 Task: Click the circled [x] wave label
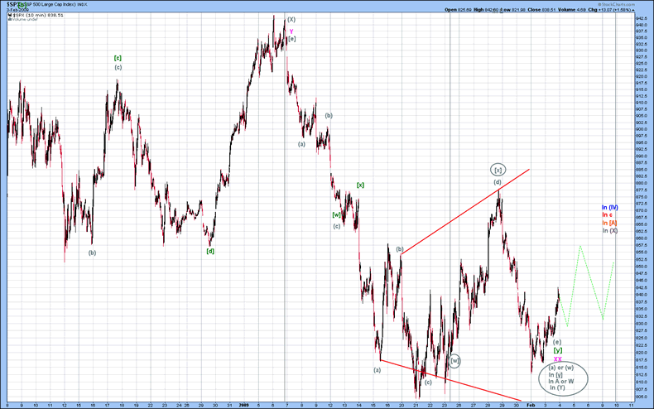click(498, 170)
